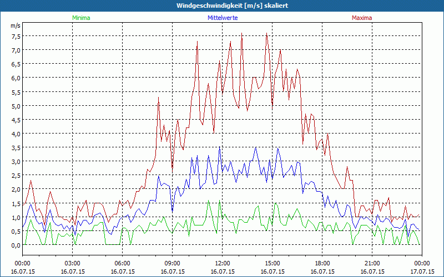This screenshot has width=444, height=277.
Task: Click the 5,5 y-axis value
Action: tap(16, 92)
